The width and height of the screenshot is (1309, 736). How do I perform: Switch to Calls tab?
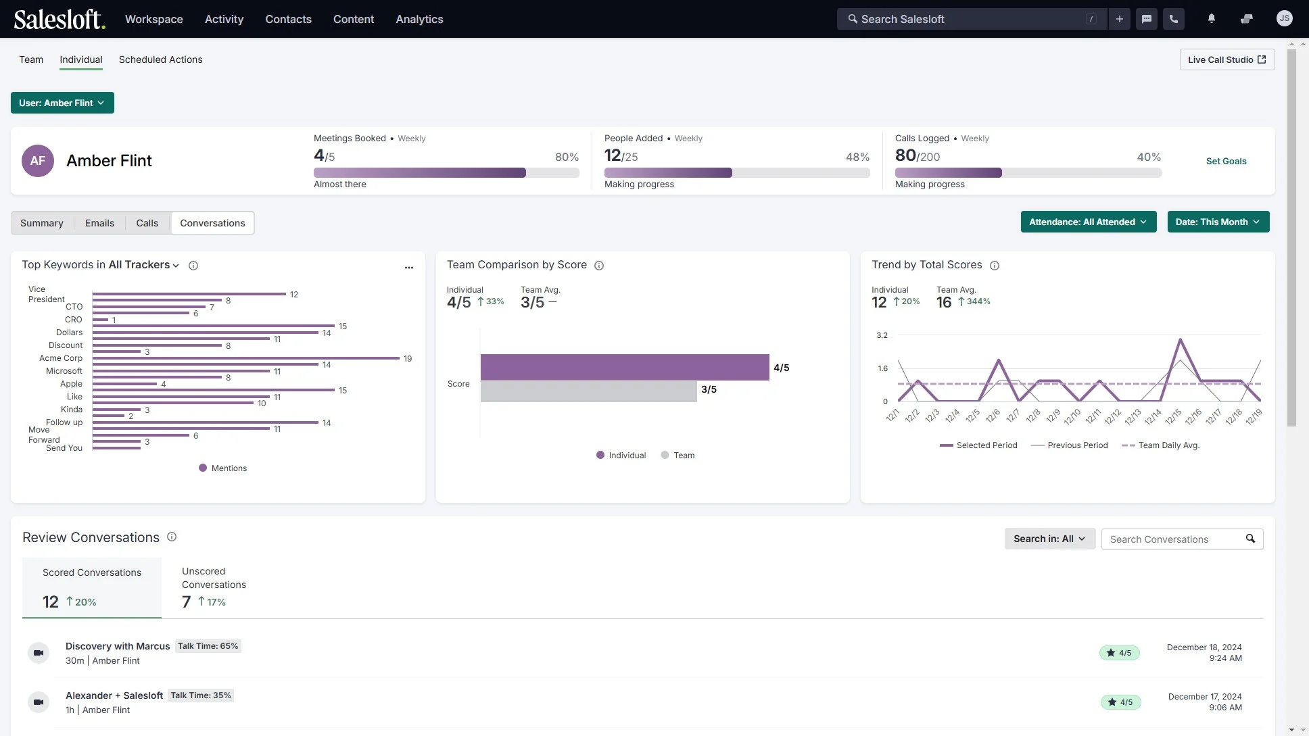(147, 223)
